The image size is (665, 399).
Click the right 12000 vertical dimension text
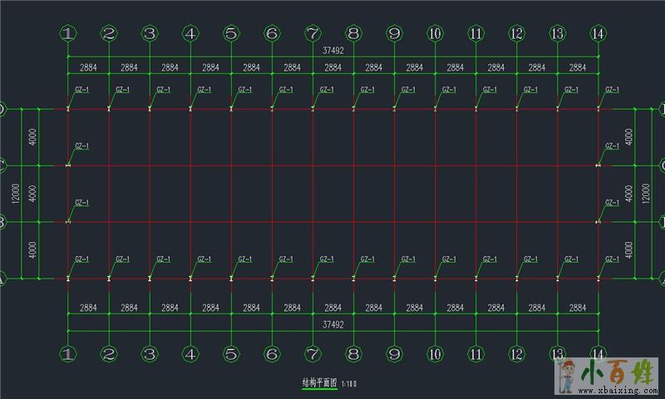646,194
